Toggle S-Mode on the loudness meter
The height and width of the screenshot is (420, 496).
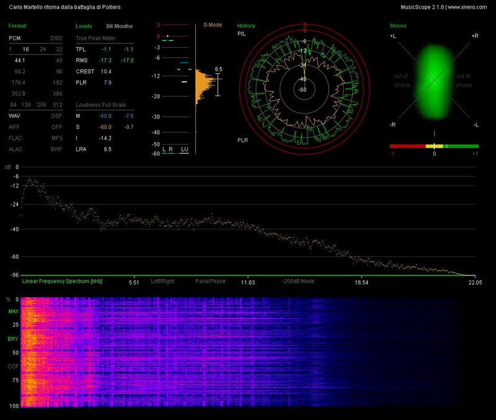point(213,25)
